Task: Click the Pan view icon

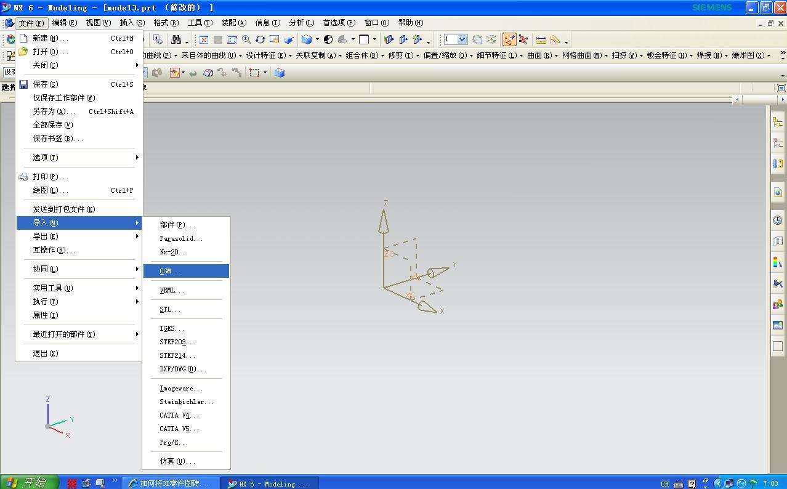Action: click(x=275, y=39)
